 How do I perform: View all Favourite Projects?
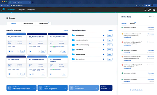coord(110,30)
